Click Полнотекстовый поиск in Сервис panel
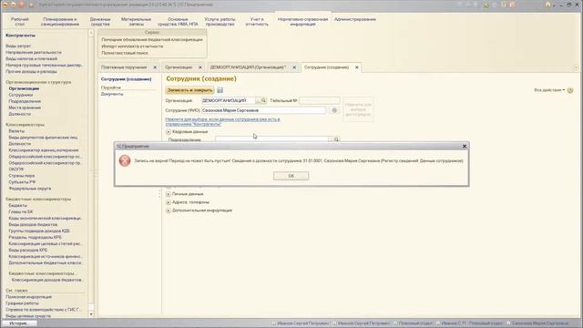This screenshot has height=328, width=583. point(125,53)
